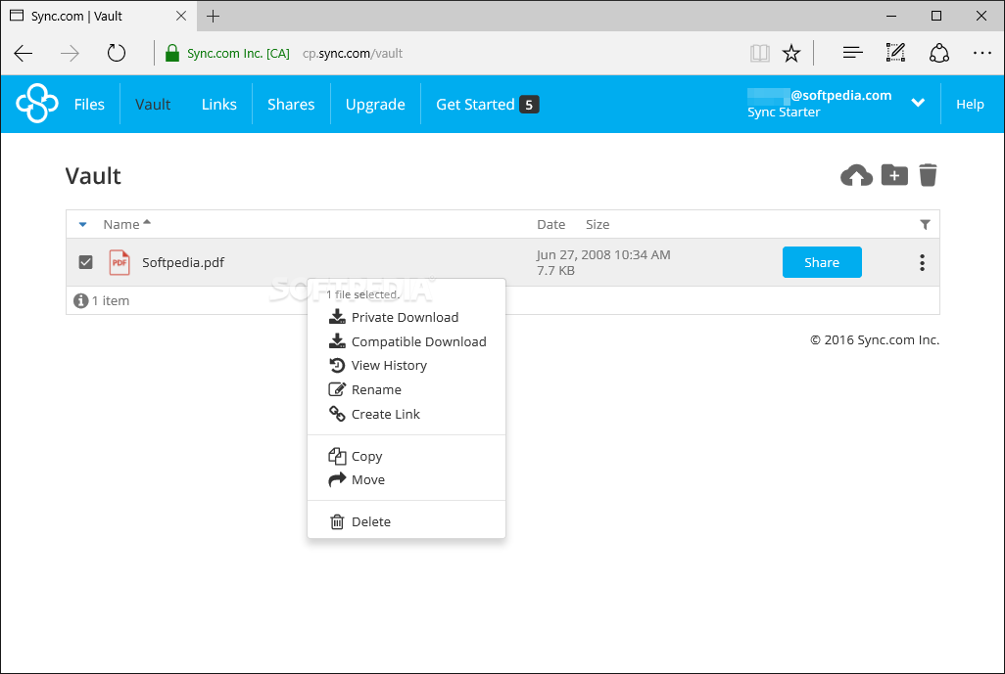
Task: Click the browser back arrow
Action: click(24, 53)
